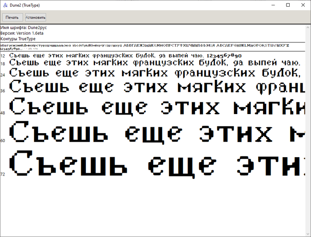311x237 pixels.
Task: Close the Dune2 font window
Action: [x=303, y=5]
